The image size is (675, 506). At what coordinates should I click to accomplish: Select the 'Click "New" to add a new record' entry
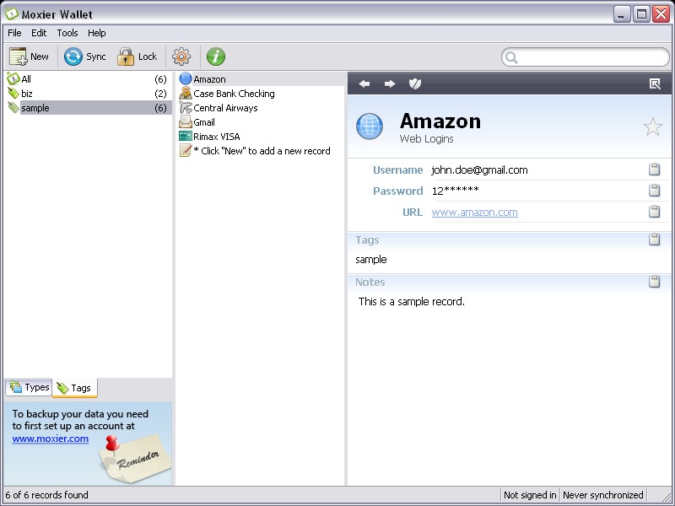pos(261,151)
